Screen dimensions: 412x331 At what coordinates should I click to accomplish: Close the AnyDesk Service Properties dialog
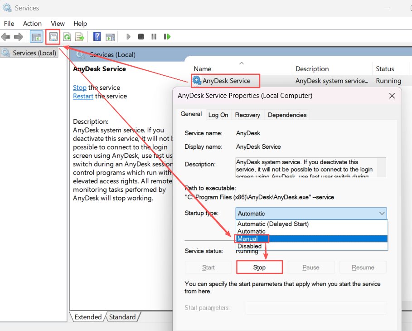[392, 96]
